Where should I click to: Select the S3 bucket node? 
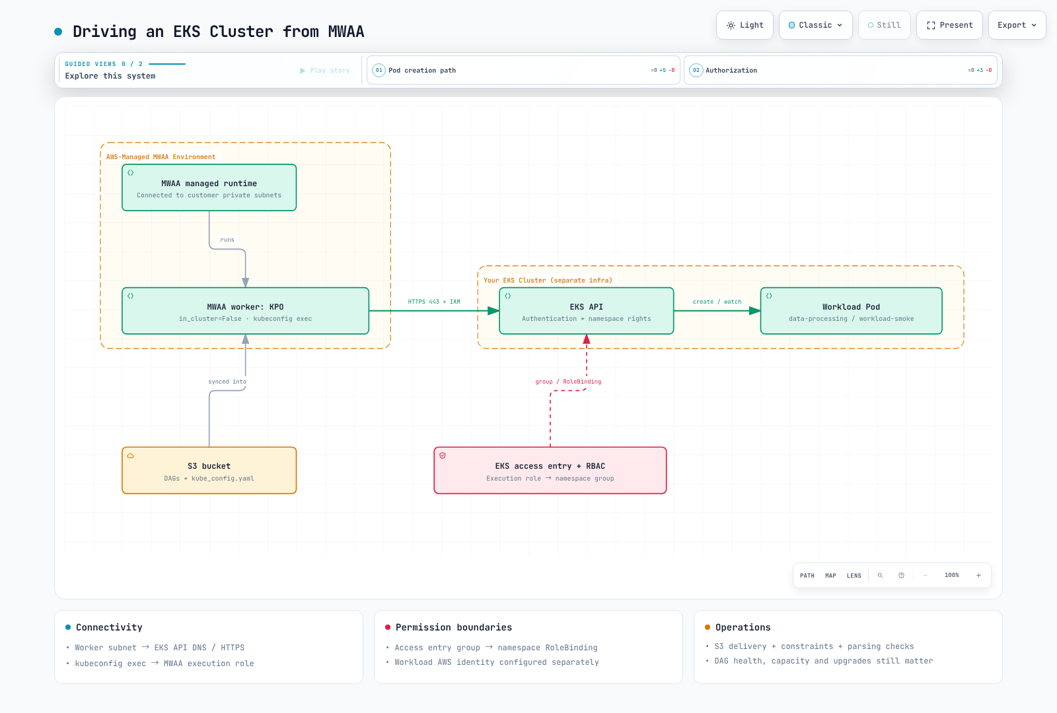pyautogui.click(x=209, y=470)
